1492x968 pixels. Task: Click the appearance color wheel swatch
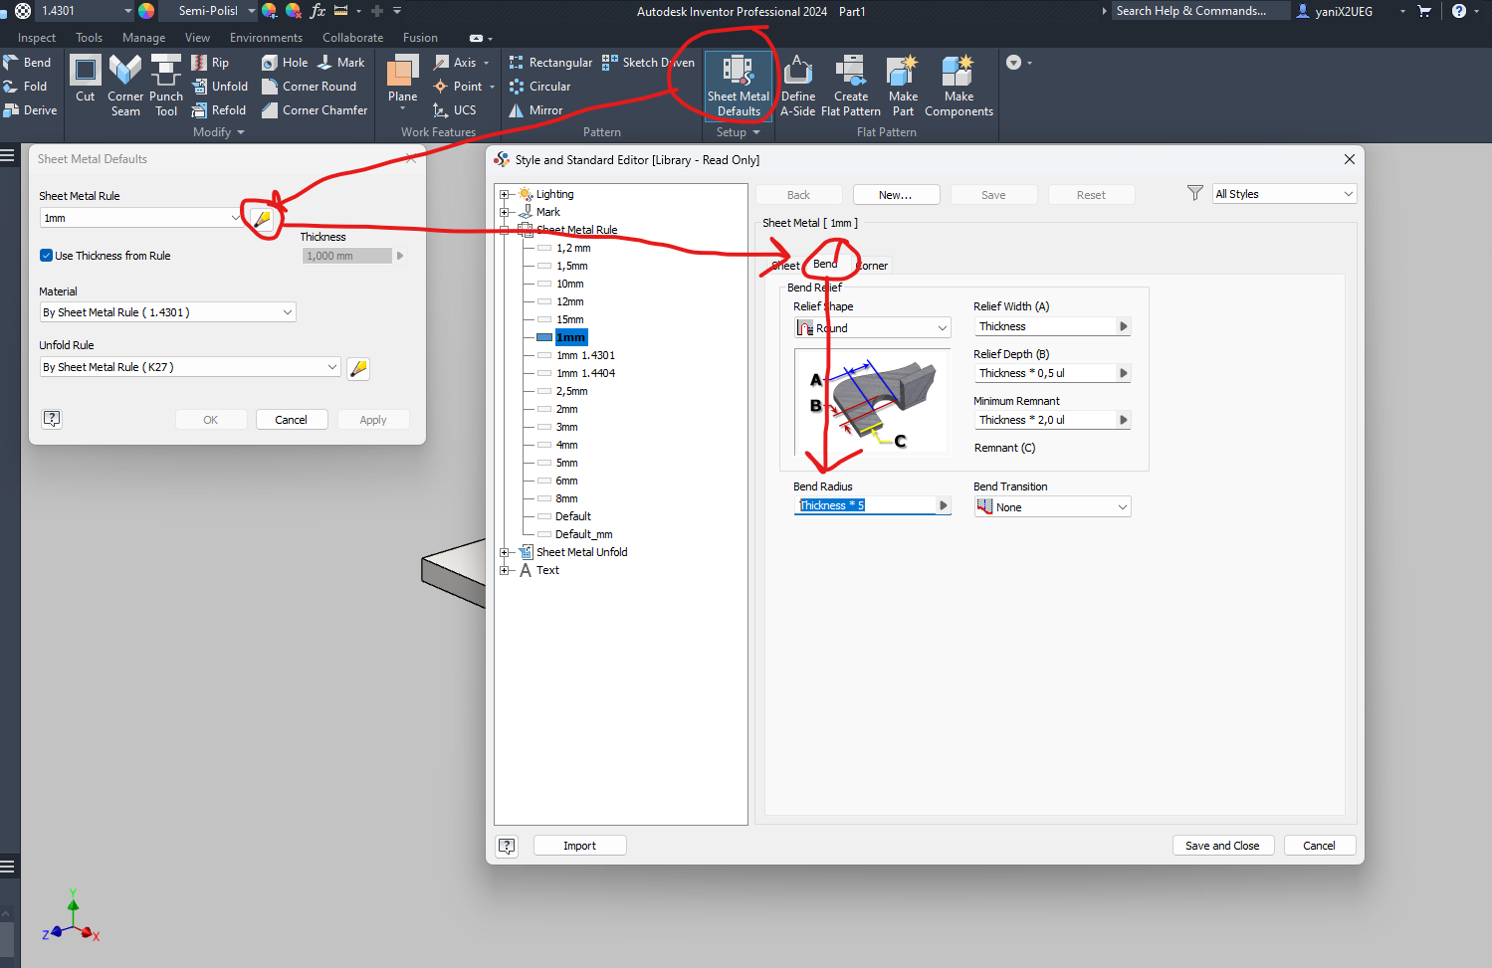[148, 10]
